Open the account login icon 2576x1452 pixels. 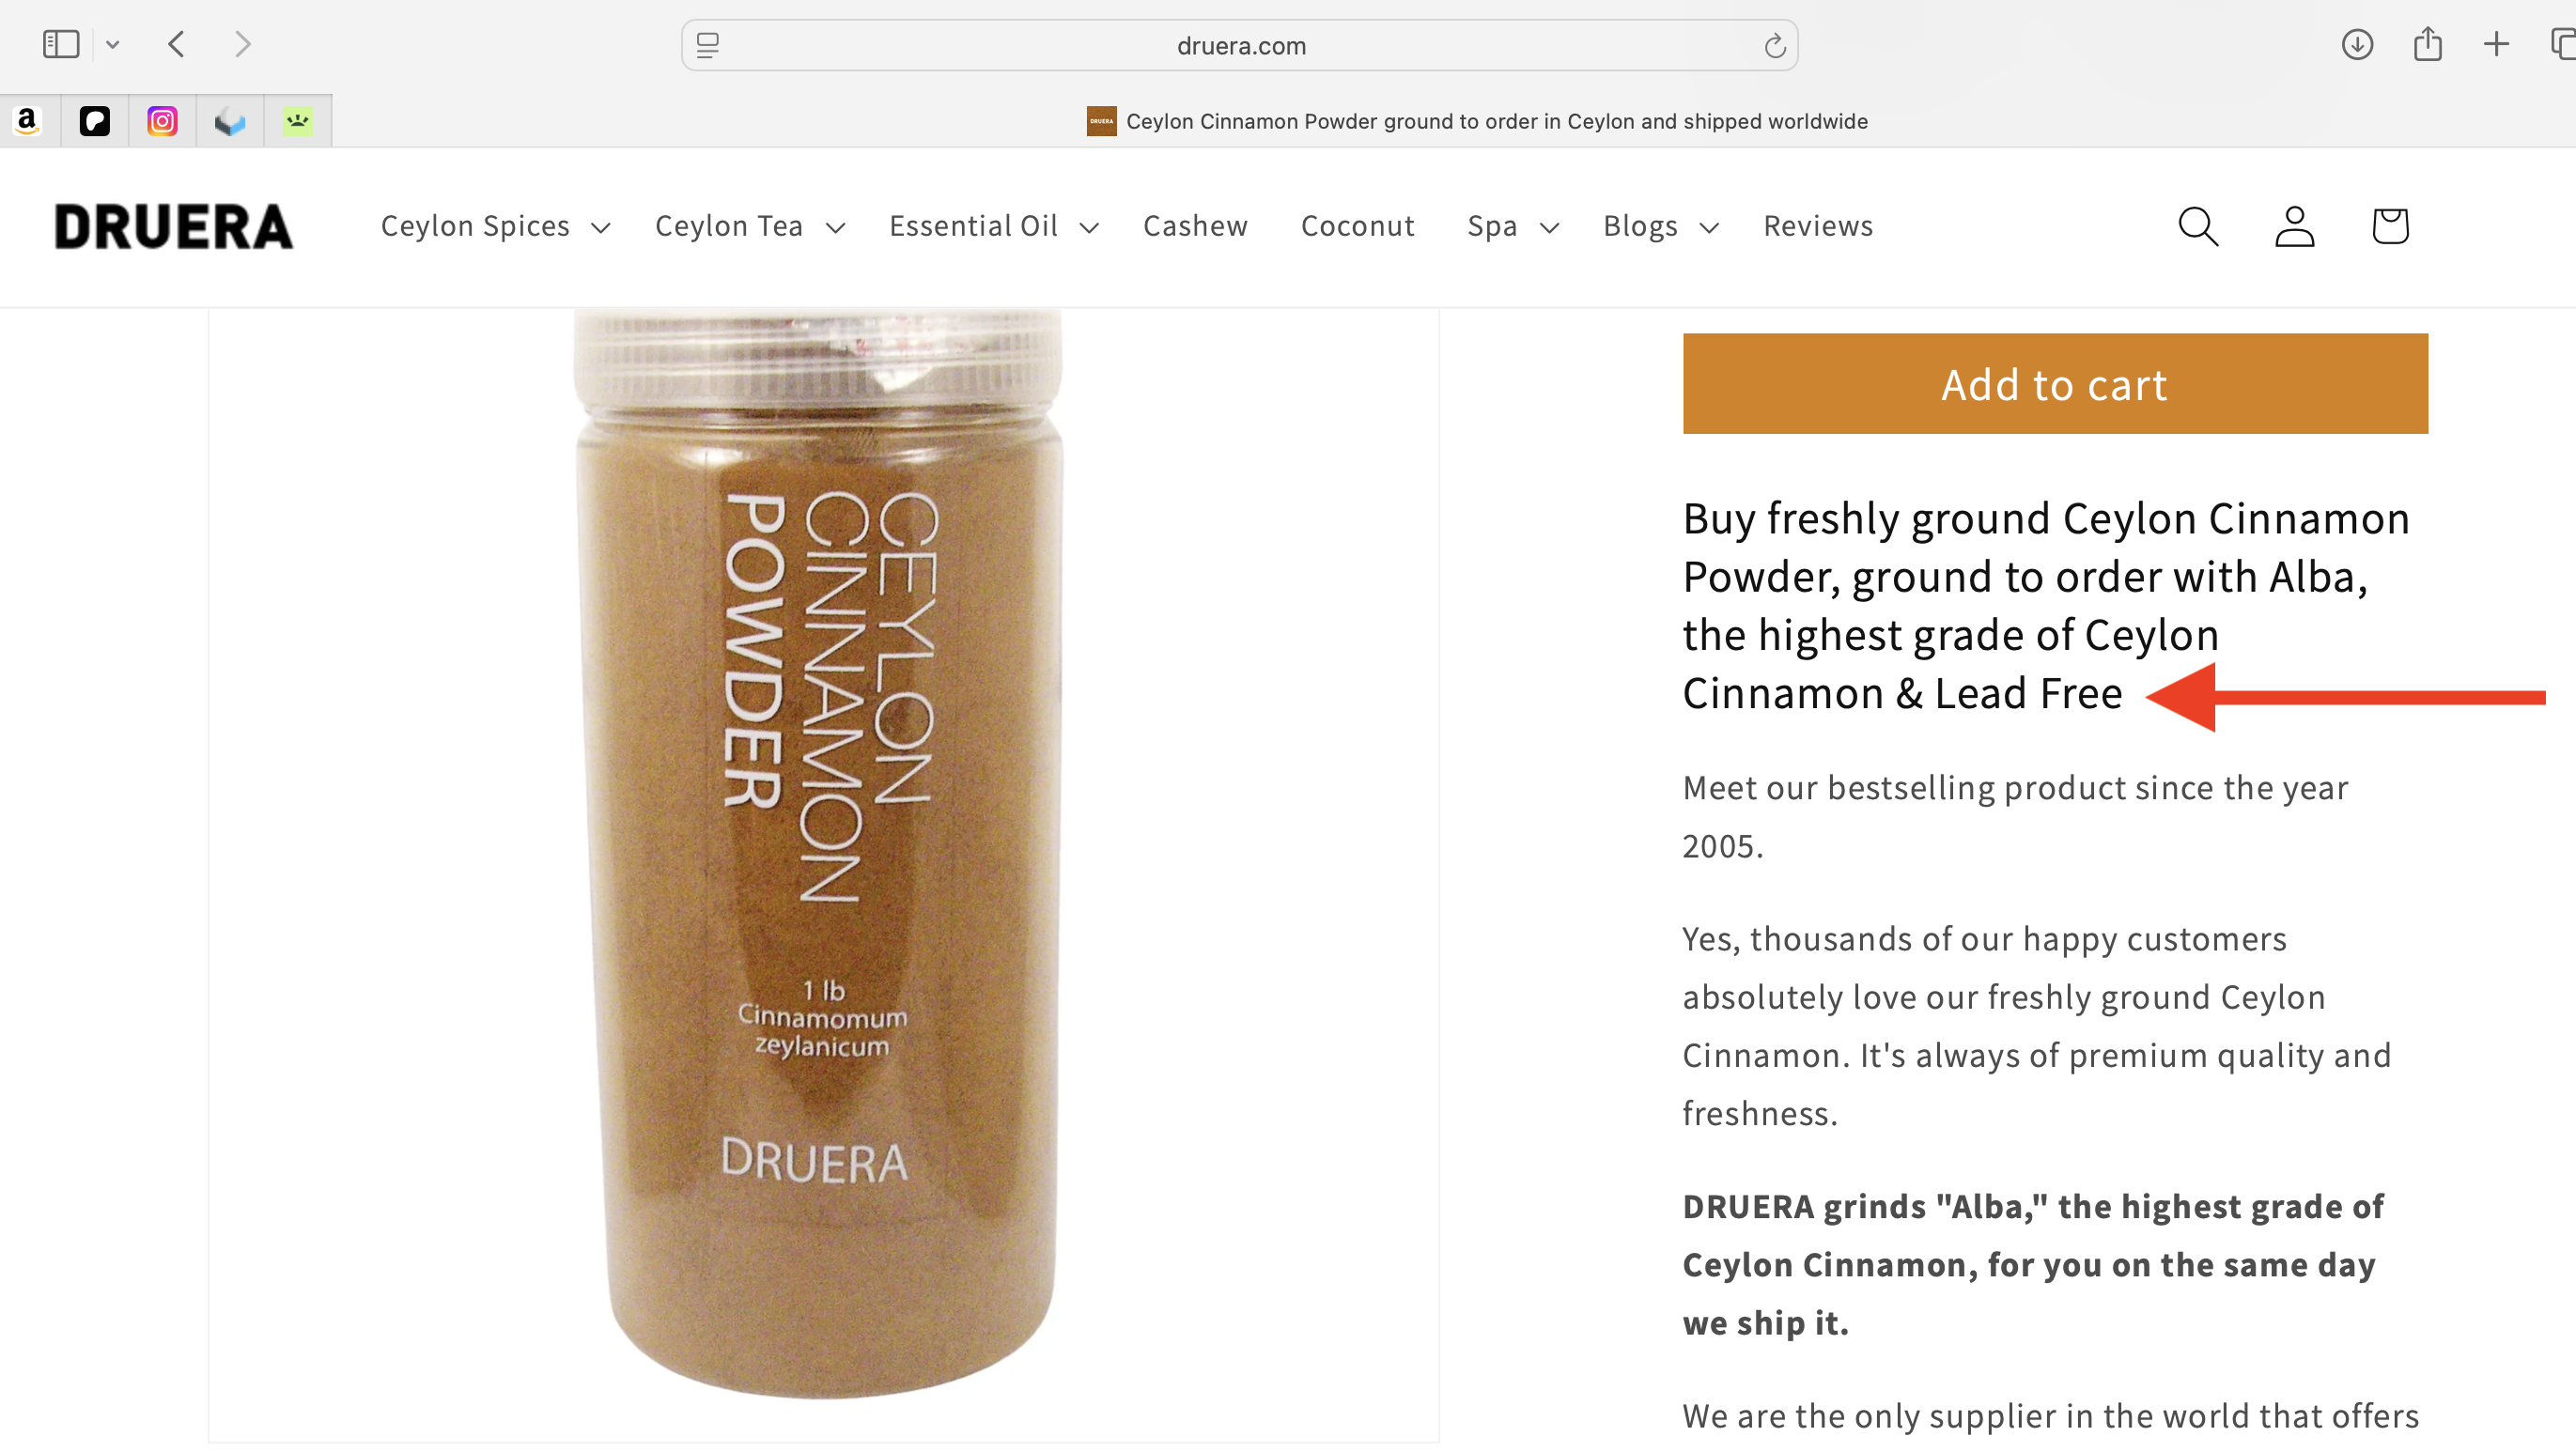pos(2295,226)
